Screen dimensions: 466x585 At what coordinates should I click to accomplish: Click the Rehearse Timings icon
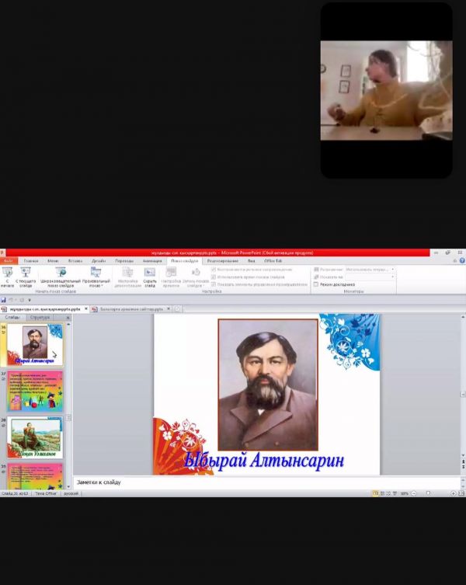171,274
